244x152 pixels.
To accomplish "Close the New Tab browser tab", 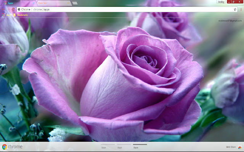I will pos(68,3).
